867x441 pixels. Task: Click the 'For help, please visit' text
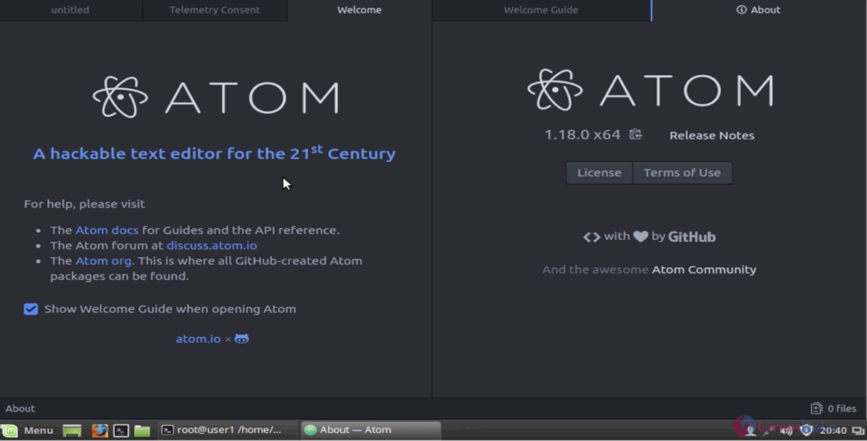point(84,204)
